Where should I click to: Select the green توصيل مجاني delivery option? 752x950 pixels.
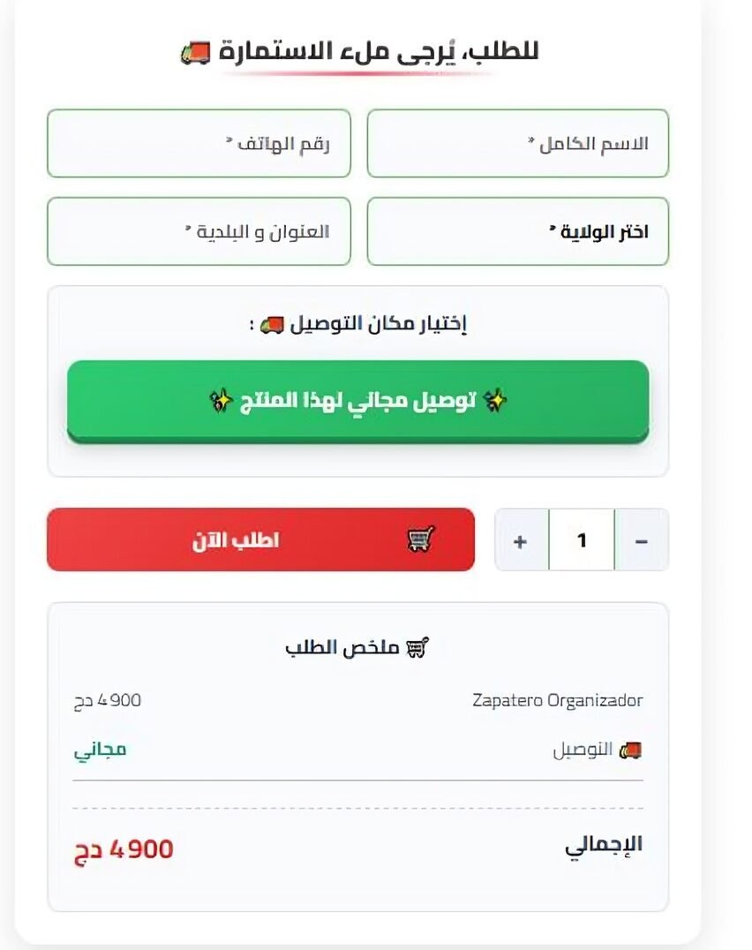[x=357, y=402]
